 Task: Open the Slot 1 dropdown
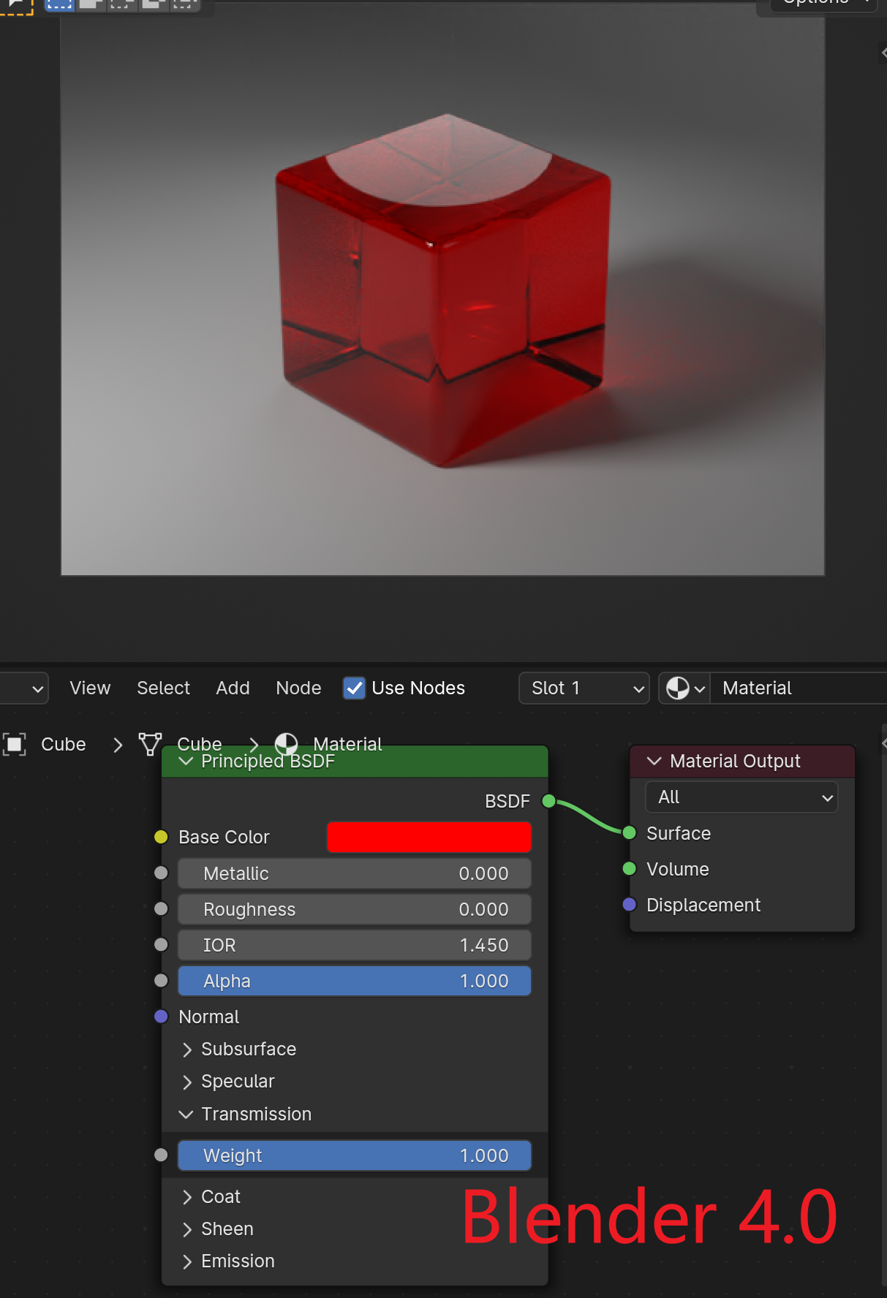click(584, 688)
